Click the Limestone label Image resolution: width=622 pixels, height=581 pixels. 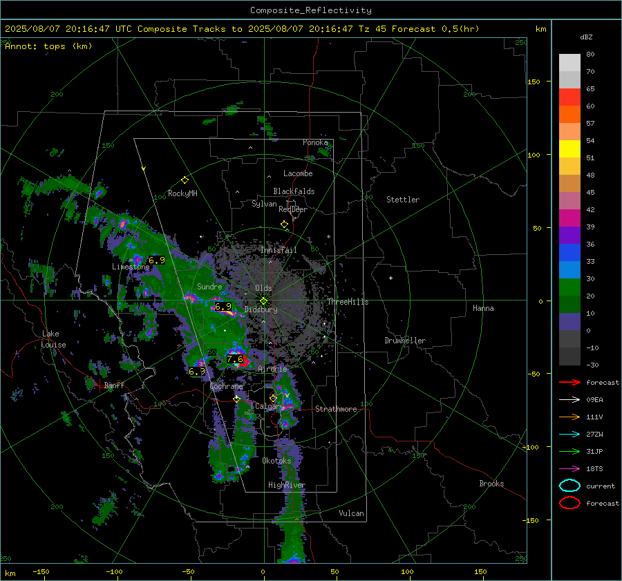click(131, 267)
